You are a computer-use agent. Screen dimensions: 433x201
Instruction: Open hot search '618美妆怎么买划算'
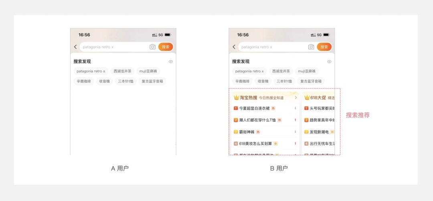(255, 144)
